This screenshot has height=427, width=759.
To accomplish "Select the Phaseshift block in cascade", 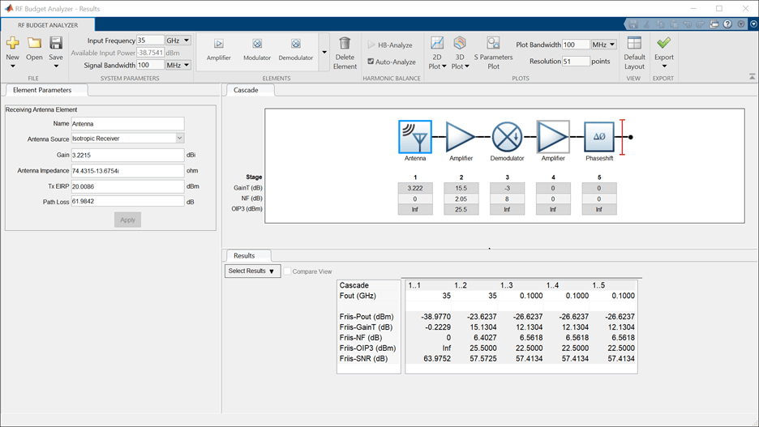I will click(599, 137).
